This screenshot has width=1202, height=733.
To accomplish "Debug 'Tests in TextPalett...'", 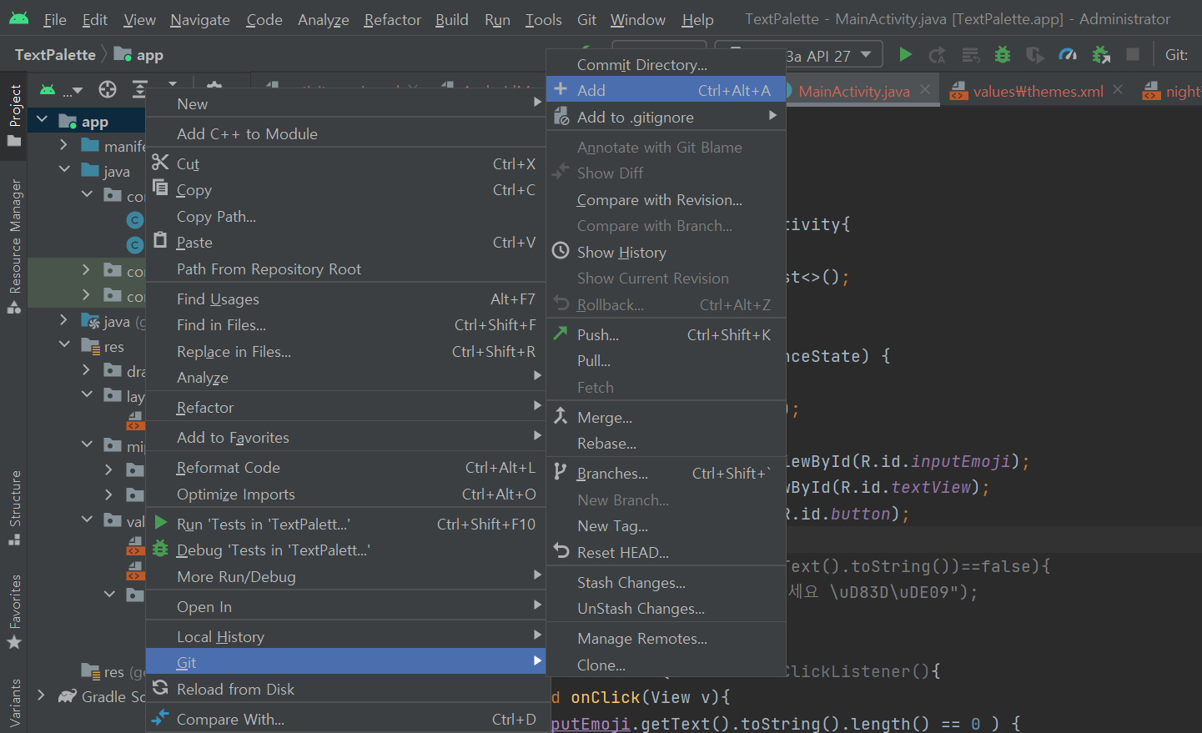I will 345,550.
